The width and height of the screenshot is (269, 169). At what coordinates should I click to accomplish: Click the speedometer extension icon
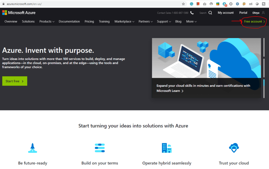[x=211, y=4]
